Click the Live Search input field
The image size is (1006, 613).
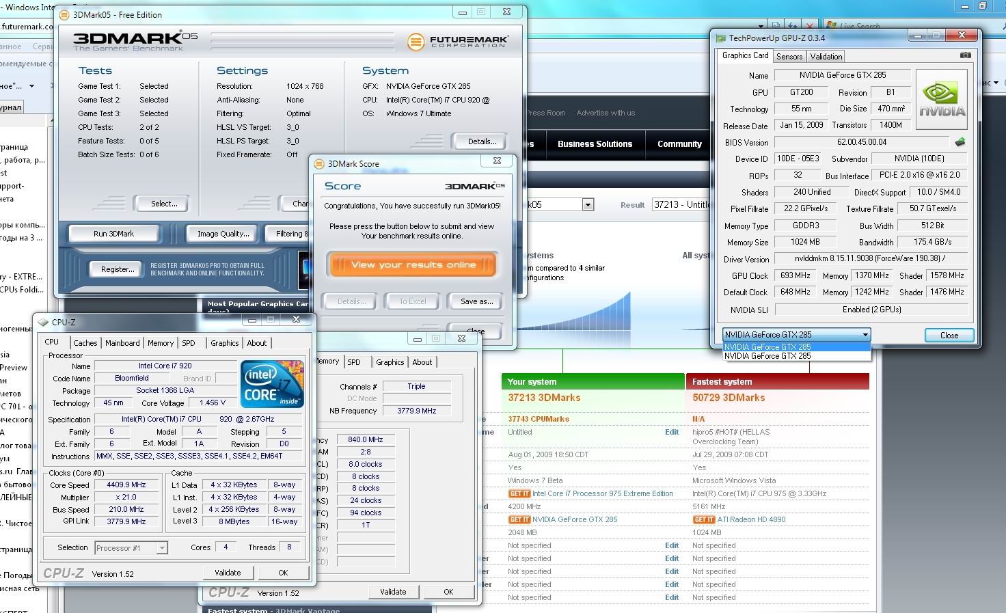888,26
